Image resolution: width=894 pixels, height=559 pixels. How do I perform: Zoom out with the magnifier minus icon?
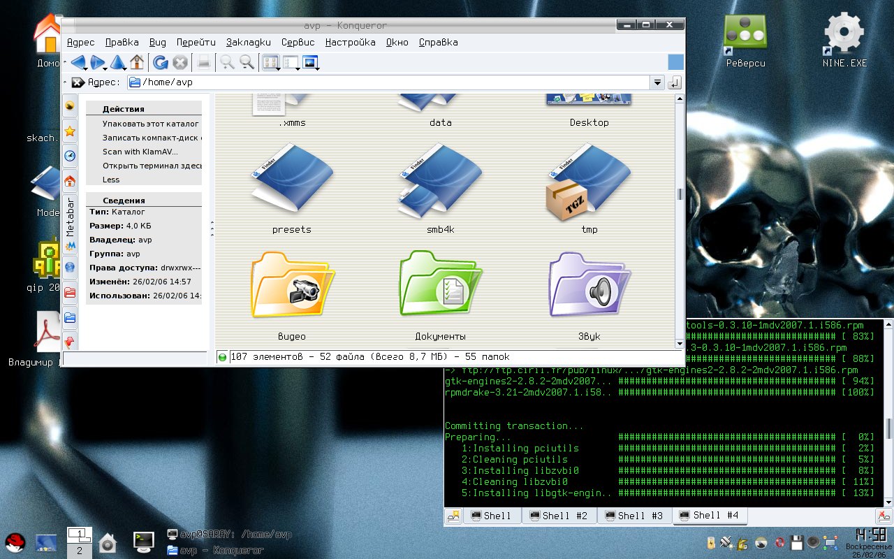[x=247, y=62]
